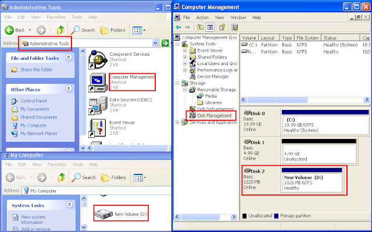Viewport: 372px width, 232px height.
Task: Collapse the Other Places panel
Action: coord(69,89)
